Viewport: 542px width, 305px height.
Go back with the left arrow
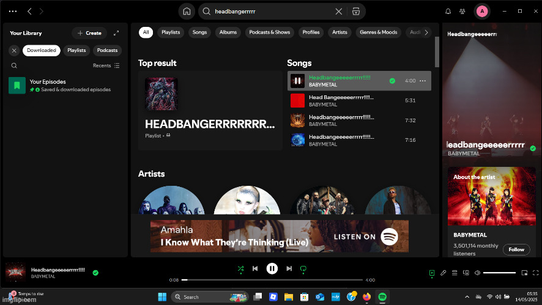(x=29, y=12)
